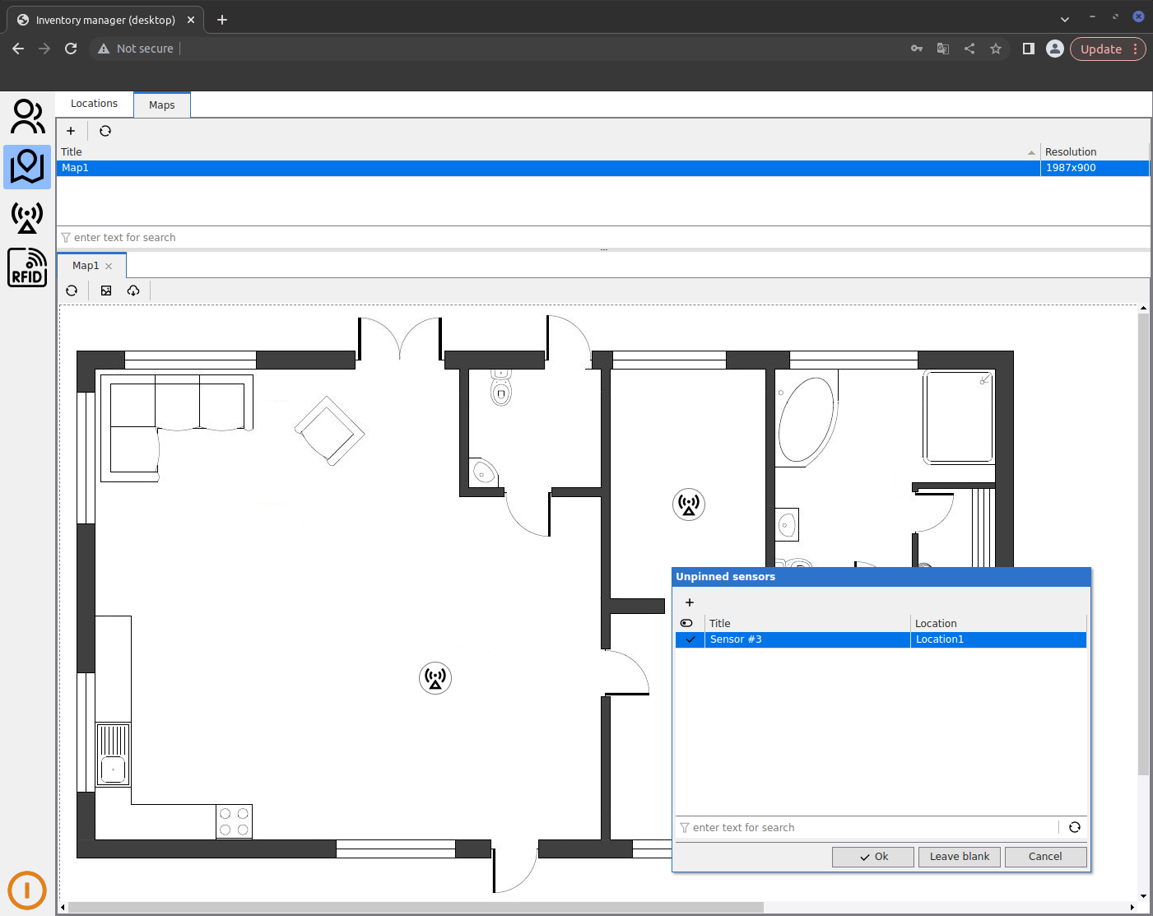Open a new browser tab
Screen dimensions: 1153x916
click(222, 20)
